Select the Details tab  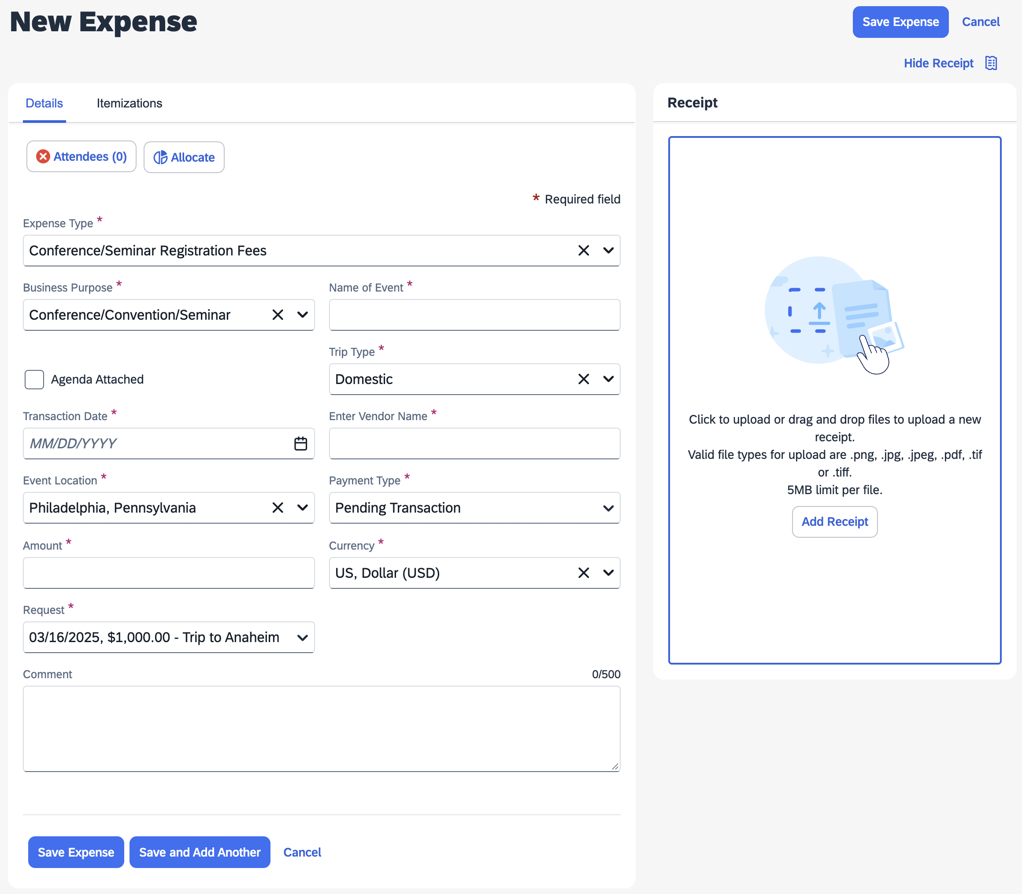pos(44,103)
